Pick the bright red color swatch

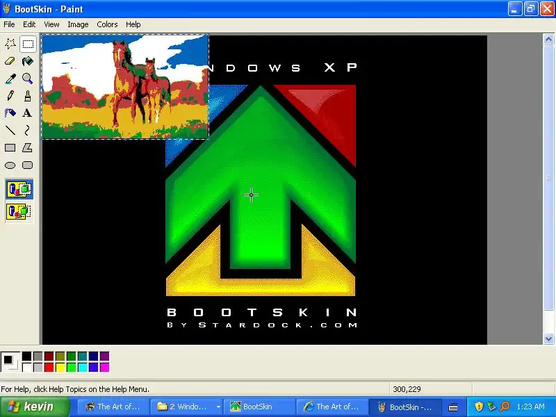point(49,367)
